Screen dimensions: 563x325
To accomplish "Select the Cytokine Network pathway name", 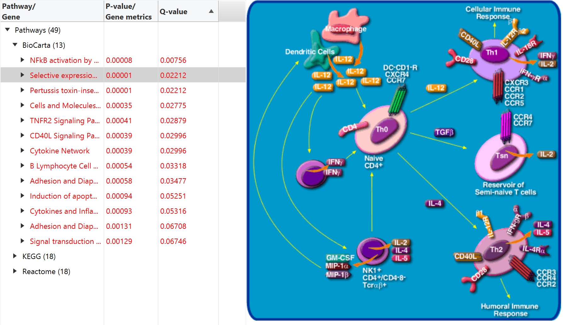I will point(60,151).
